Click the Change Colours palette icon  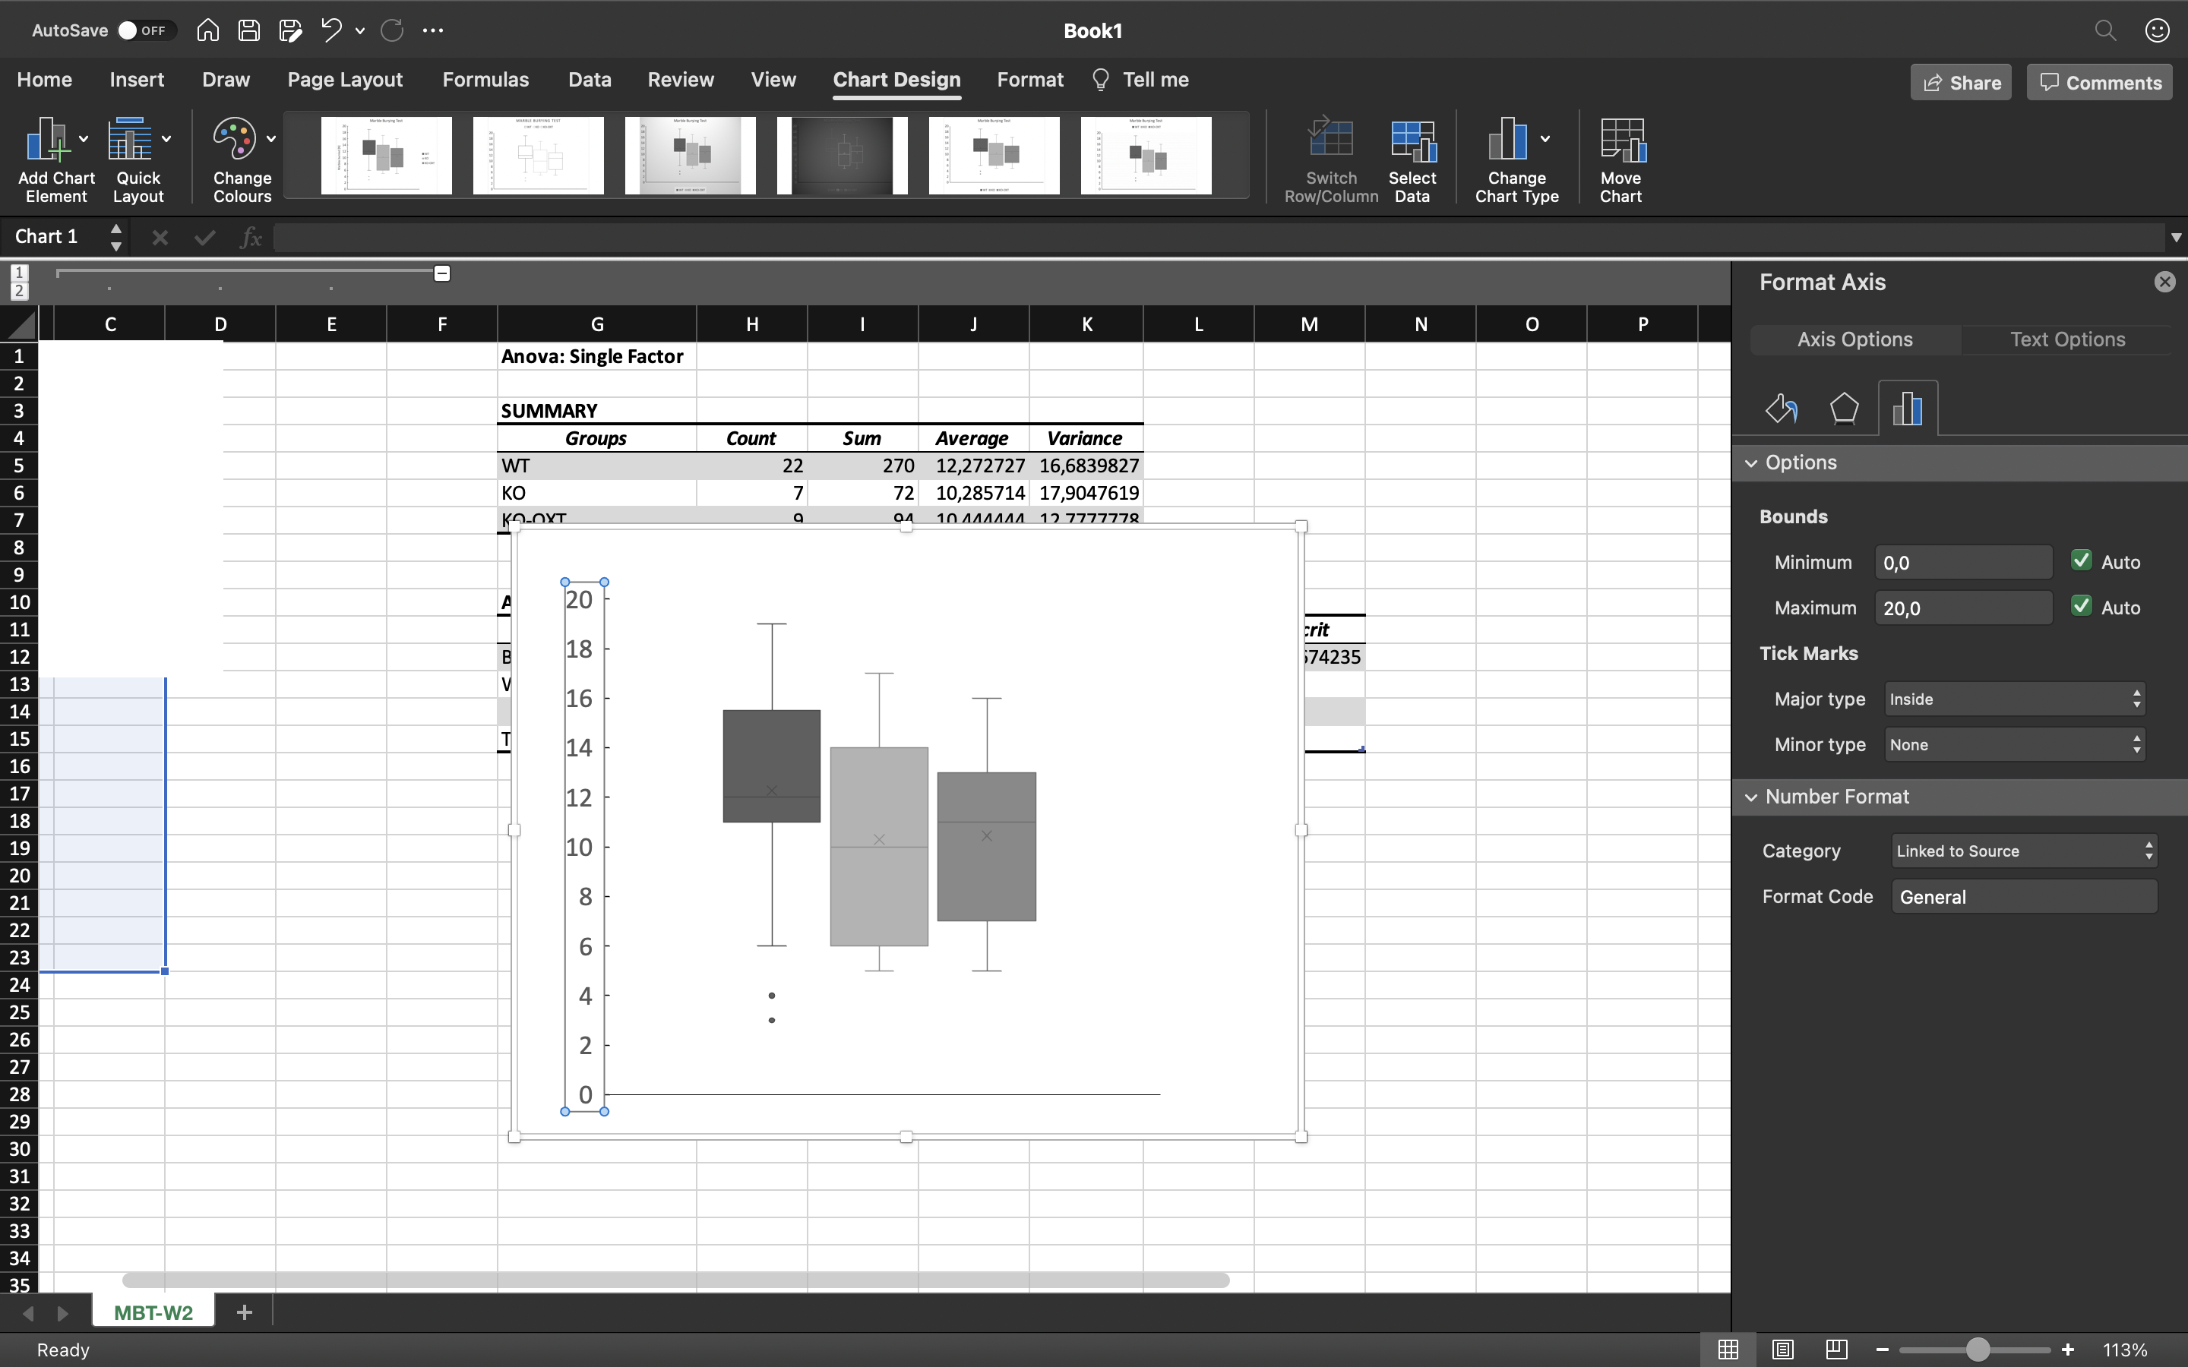point(234,140)
